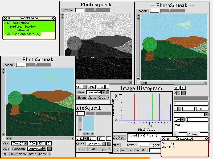Click ReZoom in the grayscale PhotoSqueak window
Image resolution: width=213 pixels, height=159 pixels.
[x=67, y=10]
